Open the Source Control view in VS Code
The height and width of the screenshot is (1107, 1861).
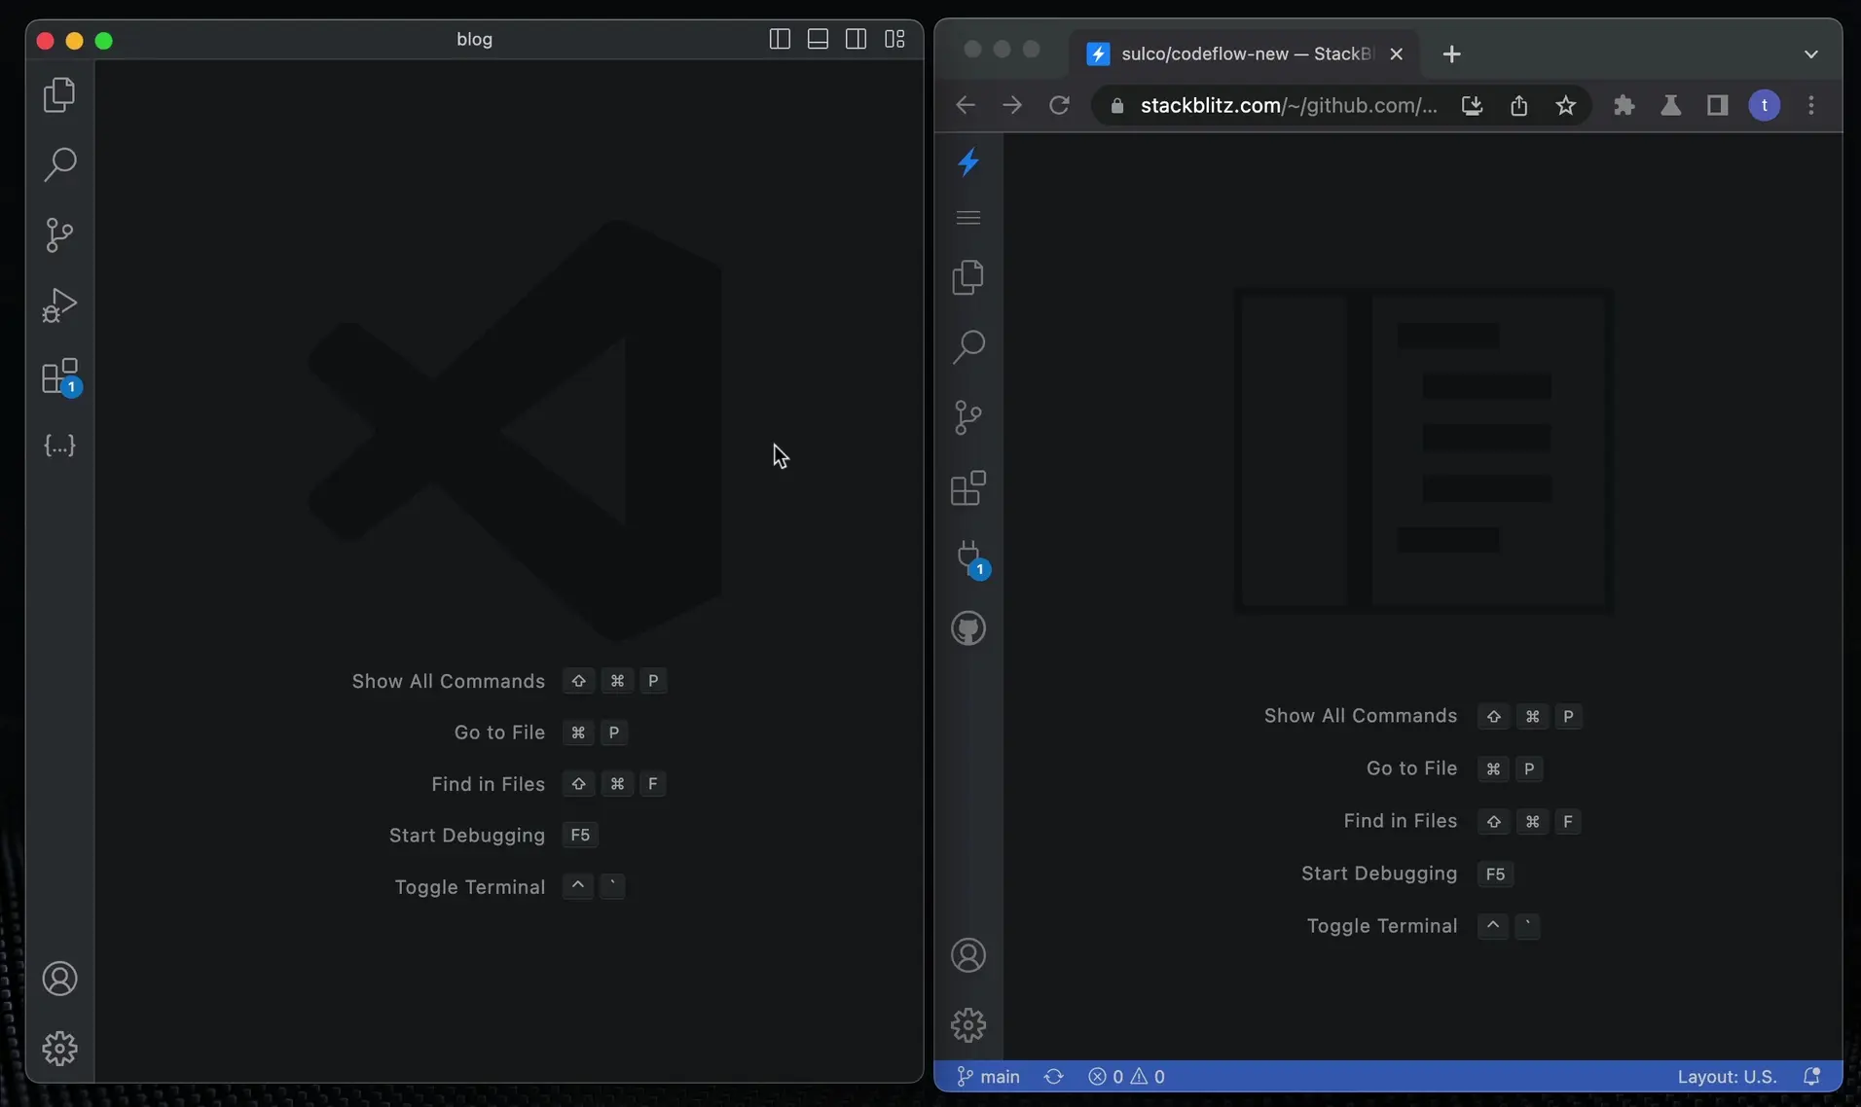[59, 234]
